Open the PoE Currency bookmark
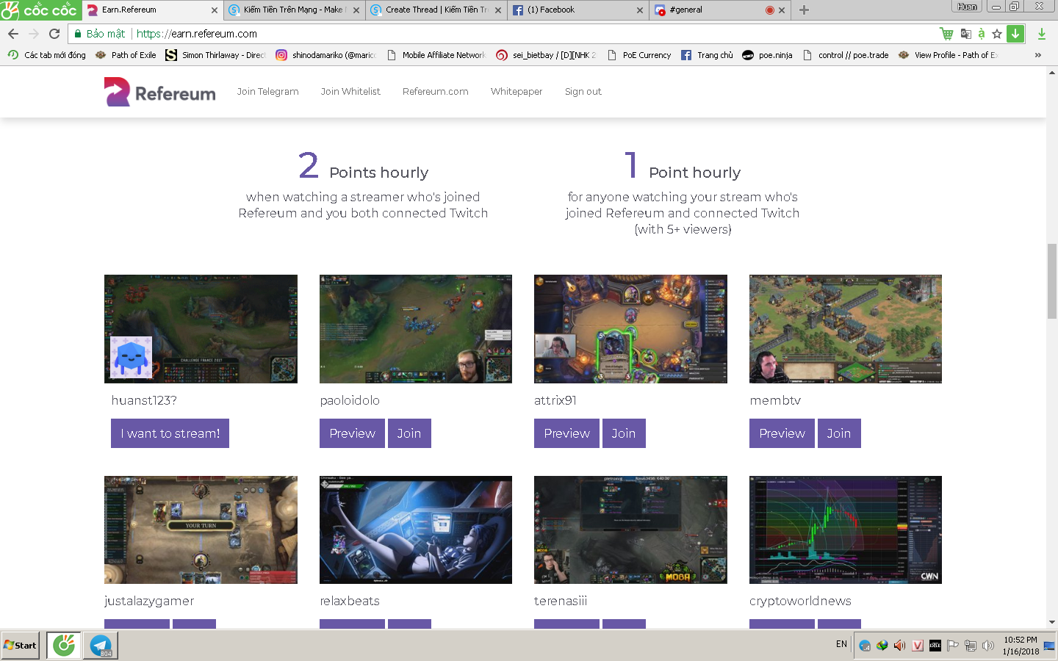 638,55
